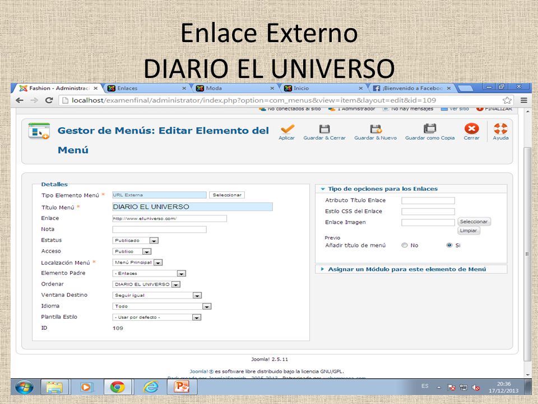Viewport: 538px width, 404px height.
Task: Click the Guardar & Nuevo icon
Action: click(x=375, y=129)
